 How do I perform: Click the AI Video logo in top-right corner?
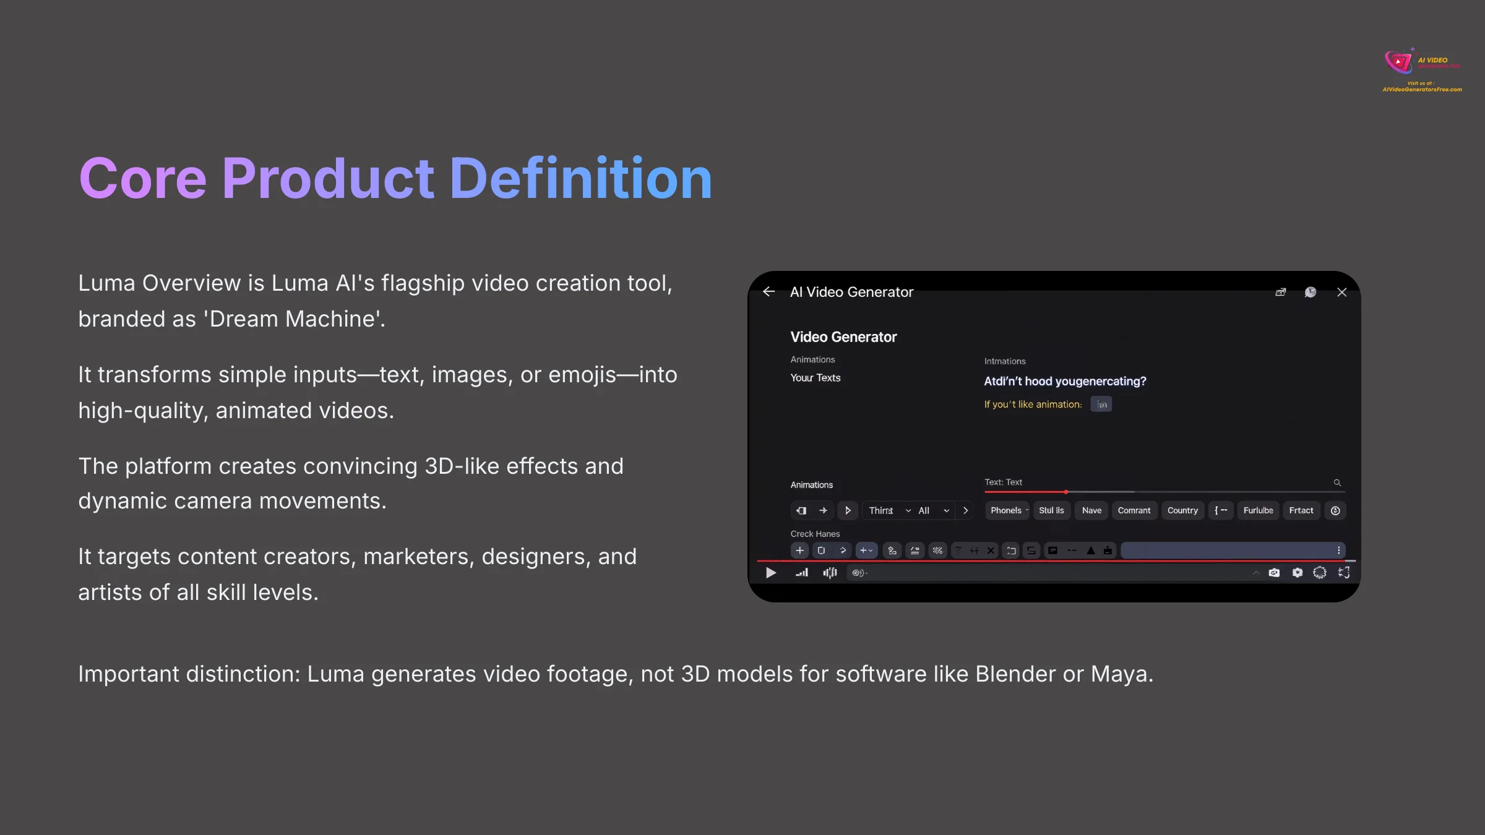tap(1423, 70)
